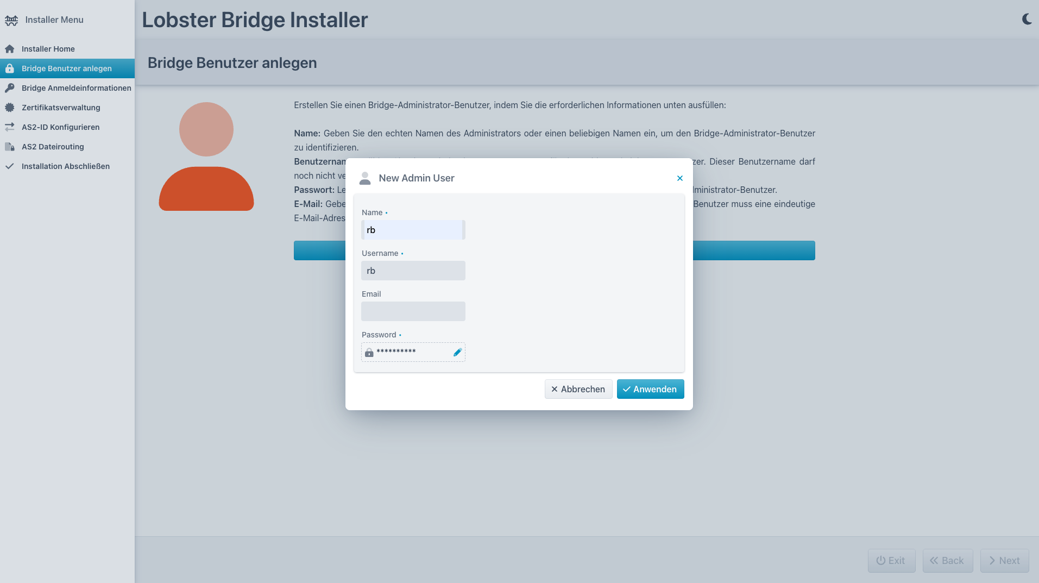Click into the empty Email field
1039x583 pixels.
pyautogui.click(x=413, y=311)
